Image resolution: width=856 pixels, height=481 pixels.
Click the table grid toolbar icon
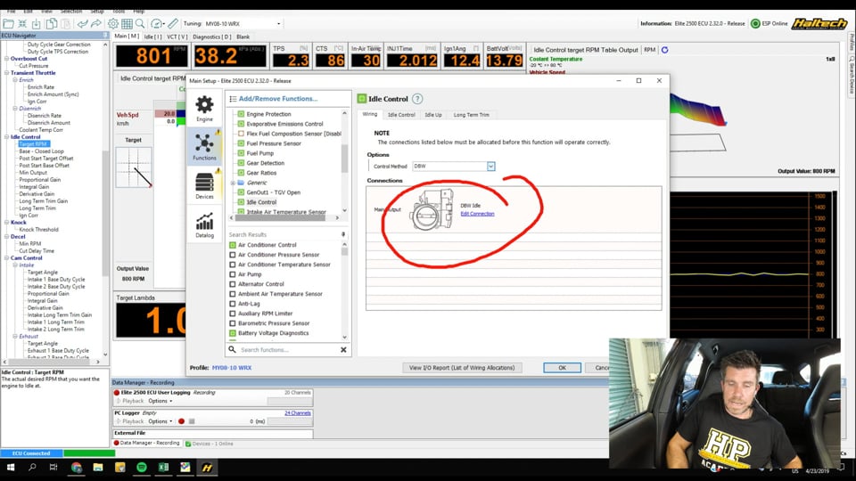pyautogui.click(x=128, y=23)
